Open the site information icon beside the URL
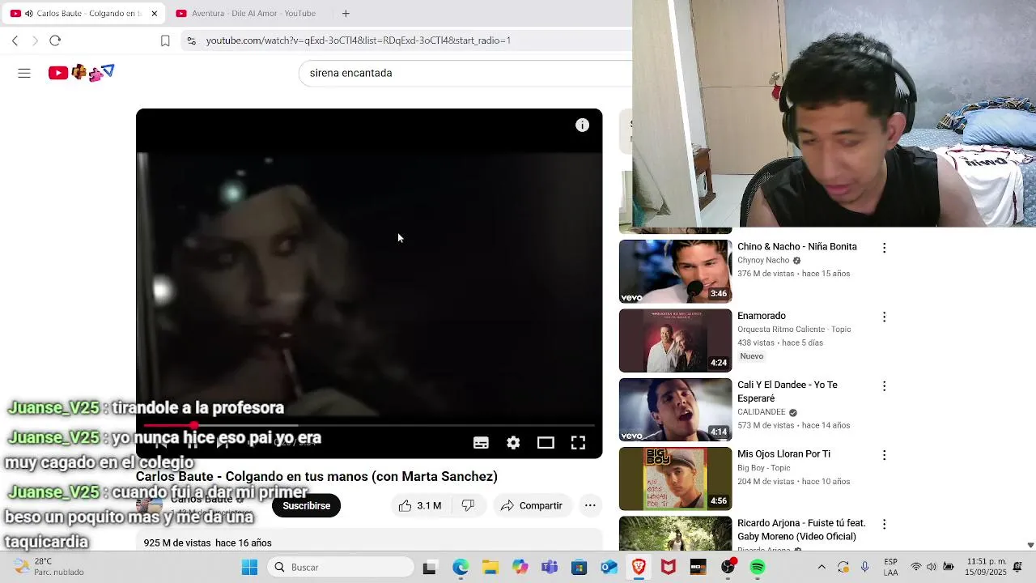The height and width of the screenshot is (583, 1036). click(x=191, y=40)
